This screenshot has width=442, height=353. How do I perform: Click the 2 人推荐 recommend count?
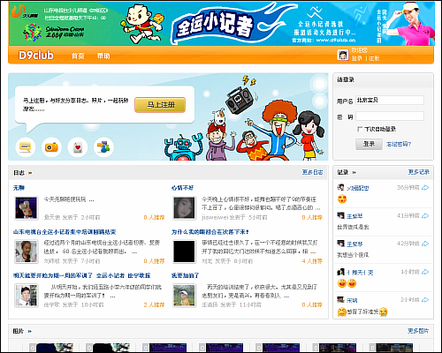click(x=154, y=304)
